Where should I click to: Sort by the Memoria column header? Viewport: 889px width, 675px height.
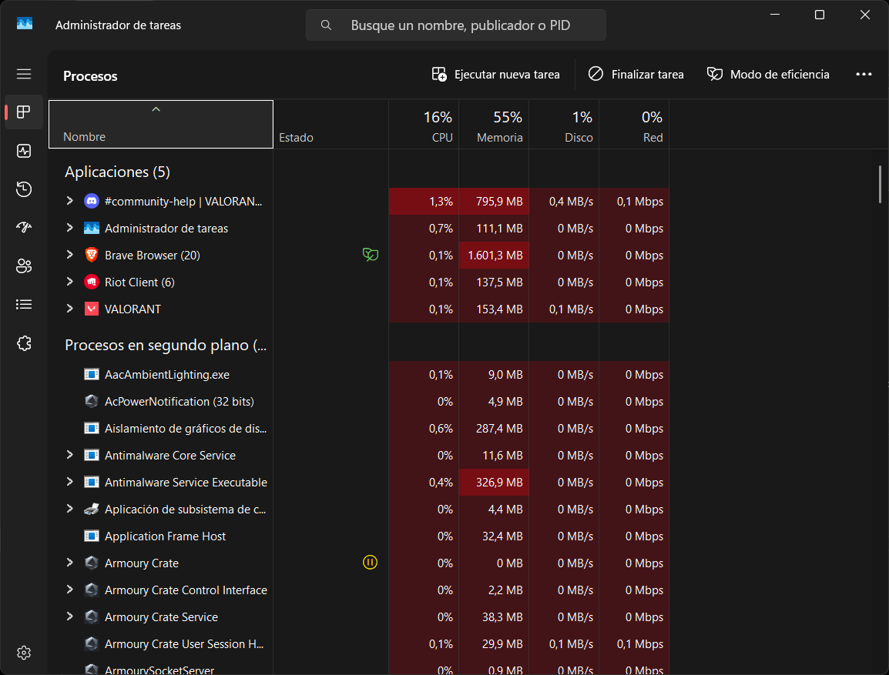pos(494,124)
